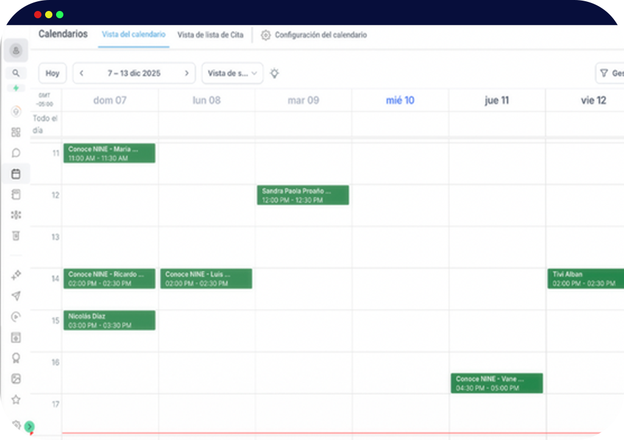Click the user avatar at sidebar top
624x440 pixels.
pyautogui.click(x=16, y=50)
